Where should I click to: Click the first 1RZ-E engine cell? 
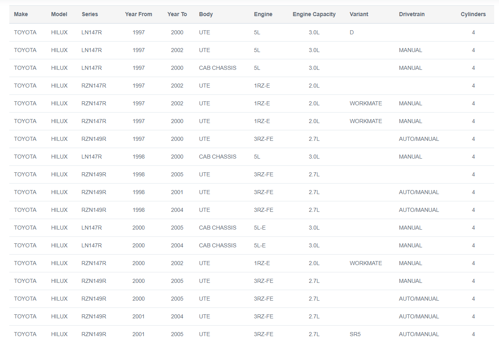(x=262, y=86)
